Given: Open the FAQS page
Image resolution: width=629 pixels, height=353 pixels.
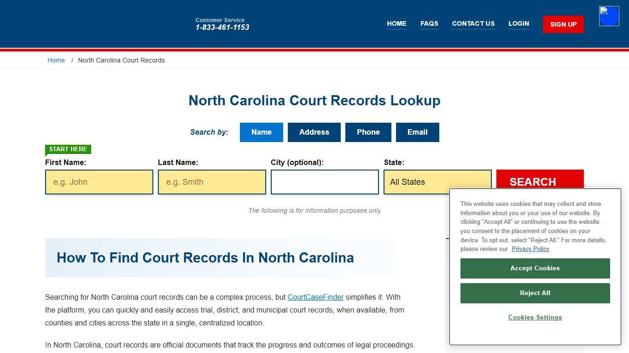Looking at the screenshot, I should tap(429, 23).
